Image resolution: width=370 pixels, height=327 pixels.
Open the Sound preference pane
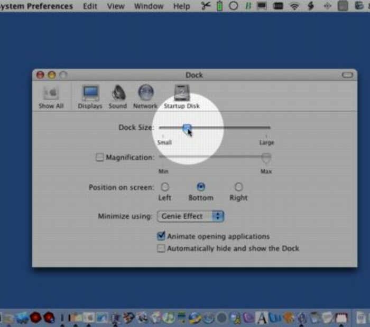tap(118, 97)
